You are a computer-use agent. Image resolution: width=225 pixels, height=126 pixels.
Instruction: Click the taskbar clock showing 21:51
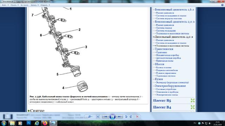click(x=218, y=123)
